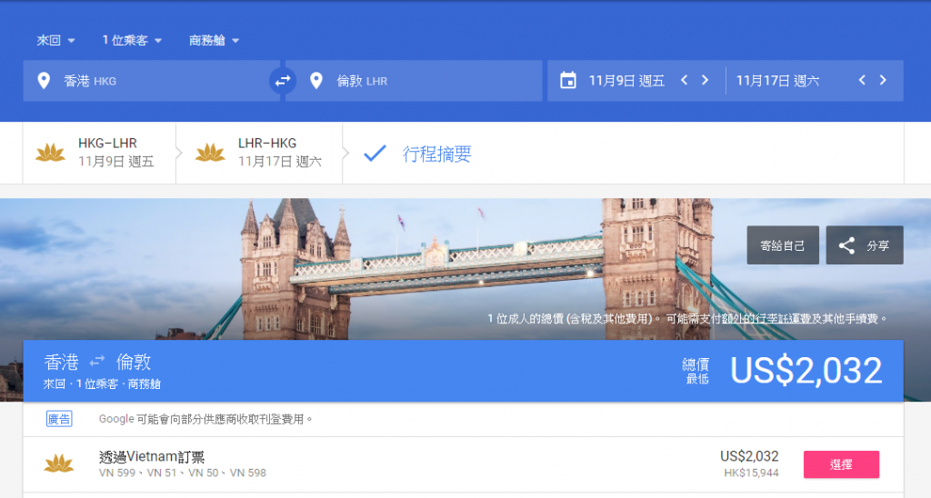
Task: Select the 11月9日 週五 departure date
Action: point(626,81)
